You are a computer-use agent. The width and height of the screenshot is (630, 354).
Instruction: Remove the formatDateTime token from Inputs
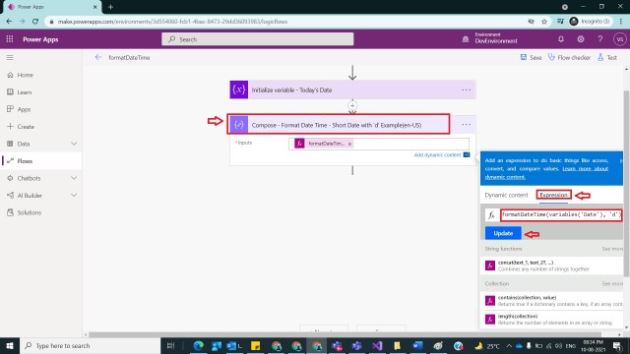pos(349,144)
